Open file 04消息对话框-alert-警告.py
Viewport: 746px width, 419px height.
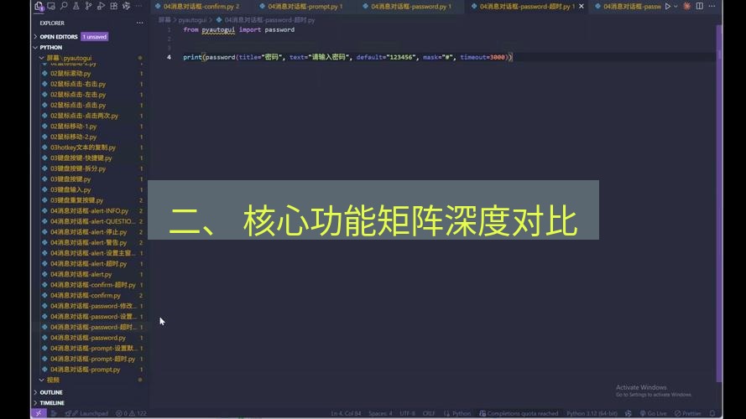click(x=88, y=242)
